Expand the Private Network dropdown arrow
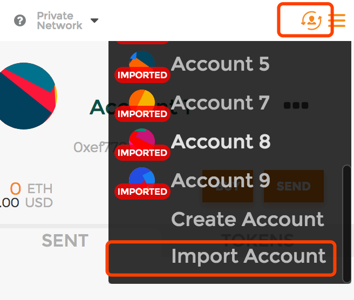 coord(94,21)
